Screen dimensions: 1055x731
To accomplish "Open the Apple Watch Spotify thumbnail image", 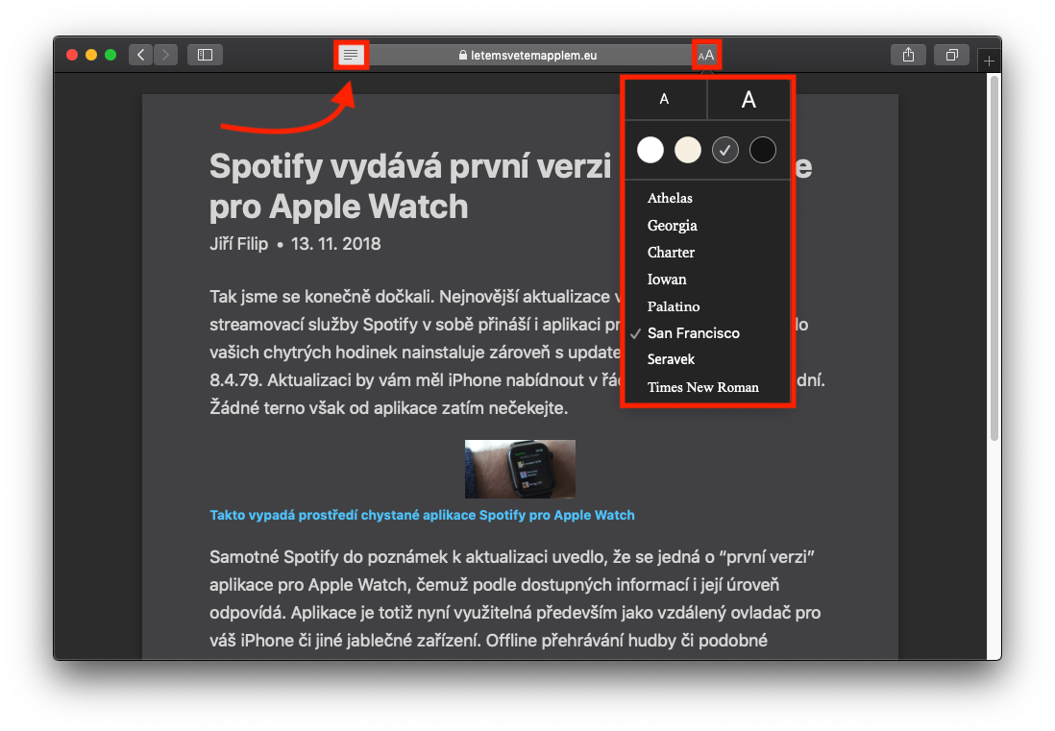I will tap(520, 469).
